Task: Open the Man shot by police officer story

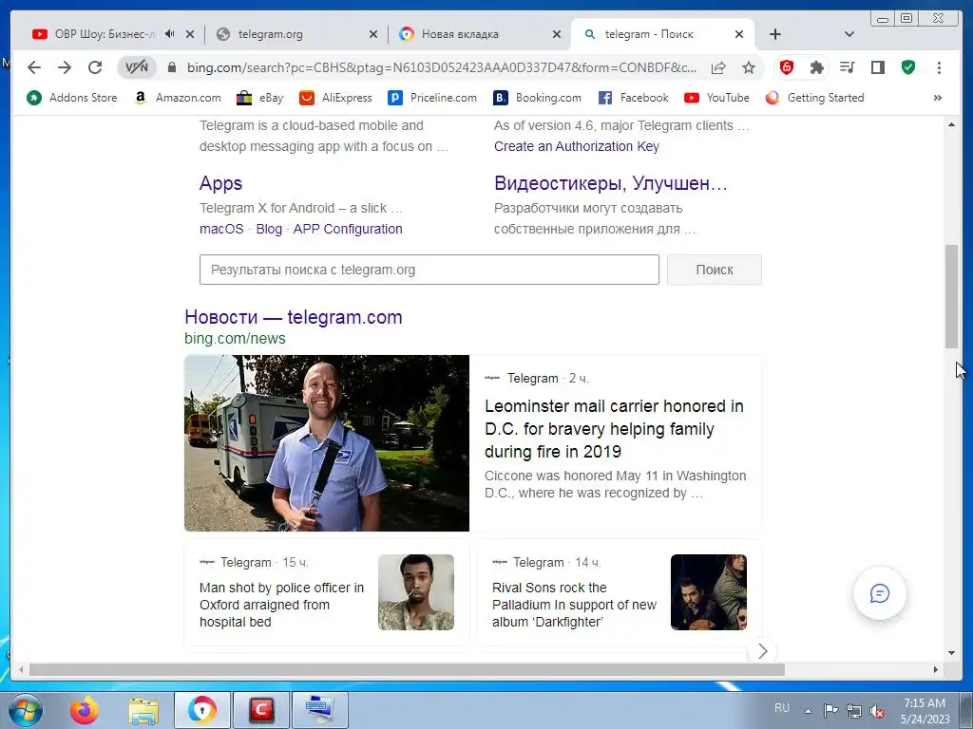Action: (281, 605)
